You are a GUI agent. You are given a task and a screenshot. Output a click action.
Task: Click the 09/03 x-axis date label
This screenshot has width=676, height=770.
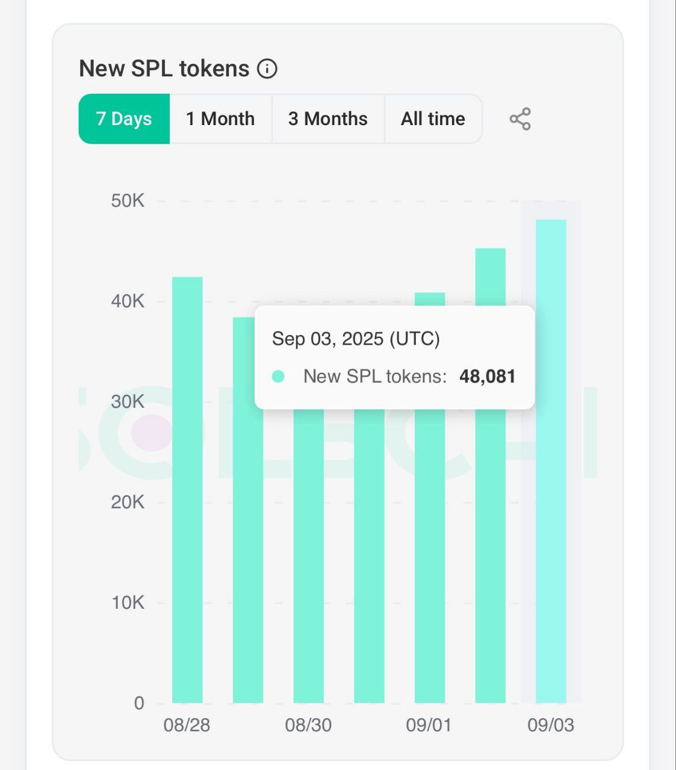coord(551,725)
